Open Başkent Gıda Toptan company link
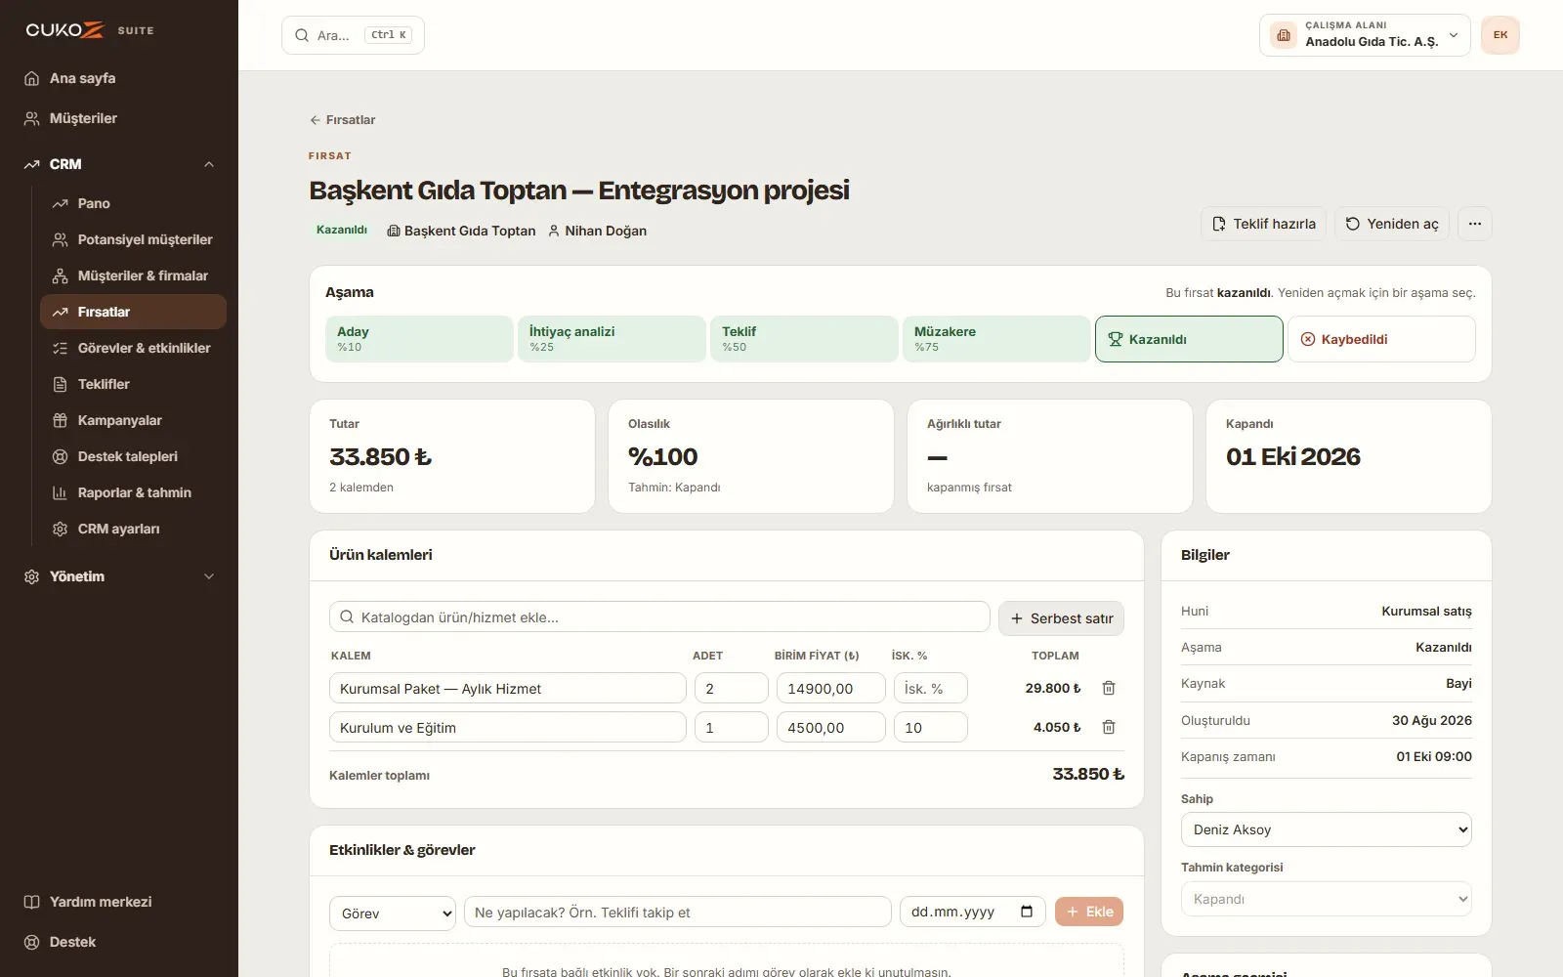The height and width of the screenshot is (977, 1563). point(461,231)
